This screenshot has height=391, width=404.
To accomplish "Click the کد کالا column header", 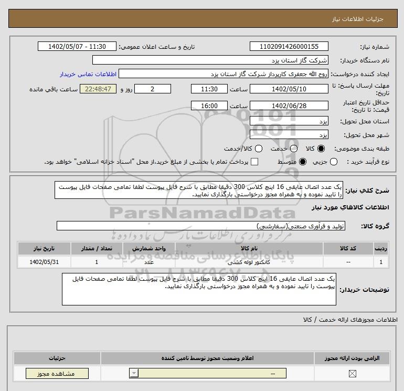I will point(348,248).
